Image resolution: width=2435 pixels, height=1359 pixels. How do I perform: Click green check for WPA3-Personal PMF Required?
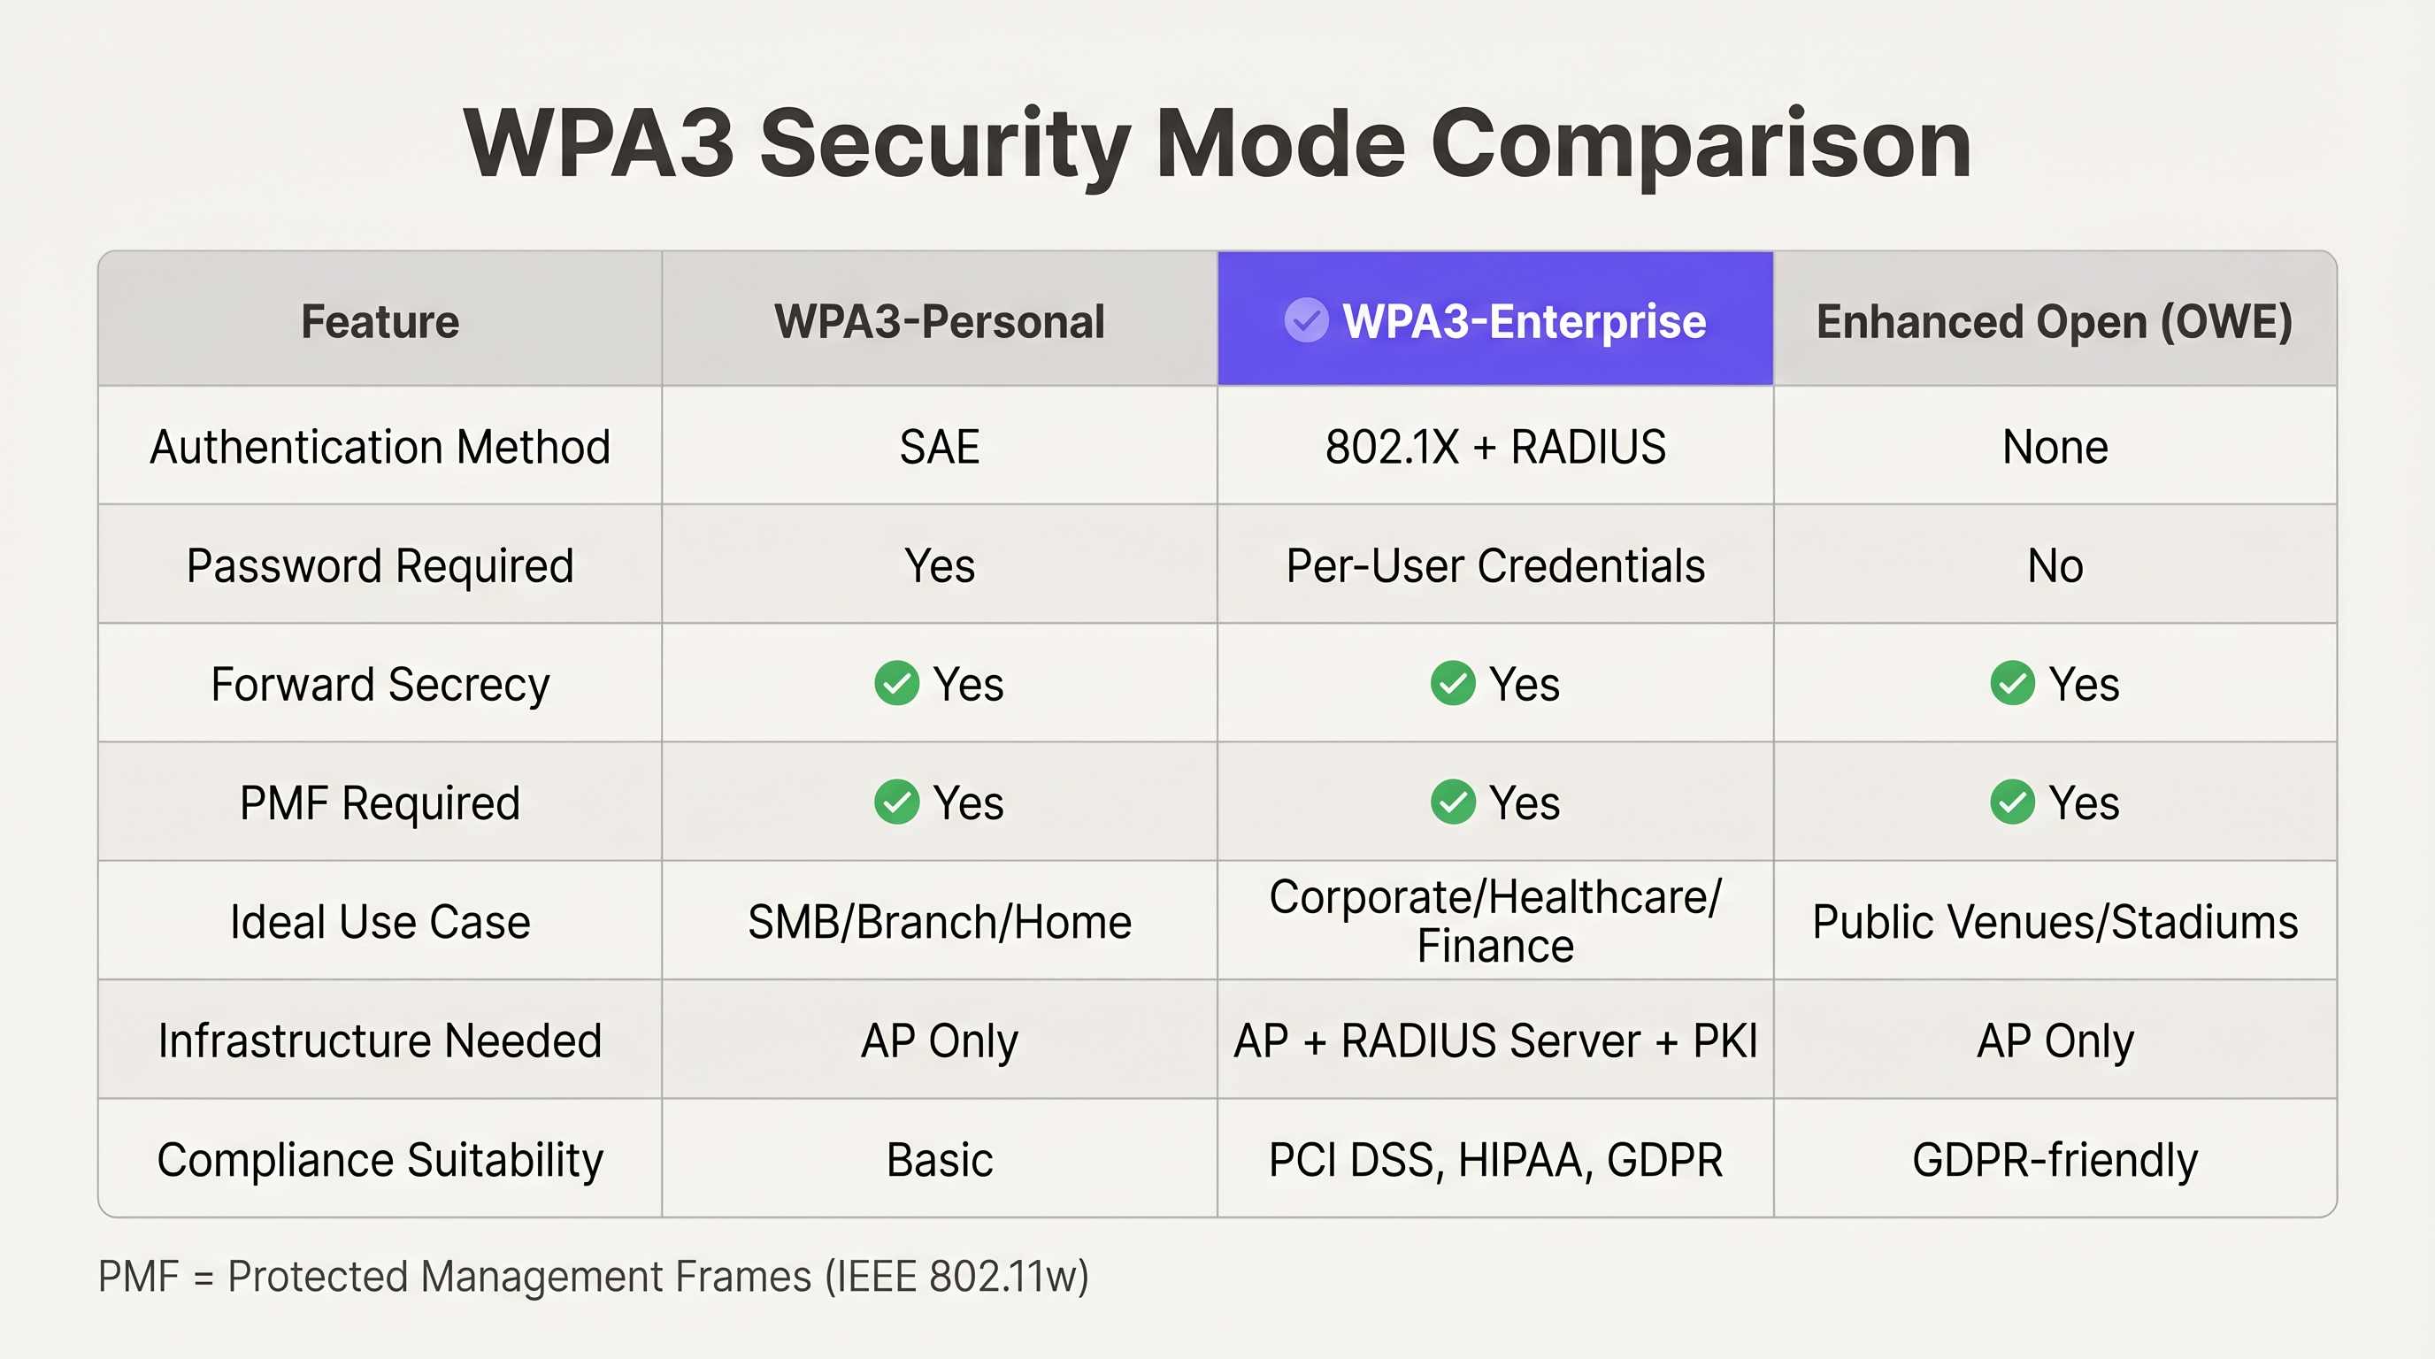896,802
